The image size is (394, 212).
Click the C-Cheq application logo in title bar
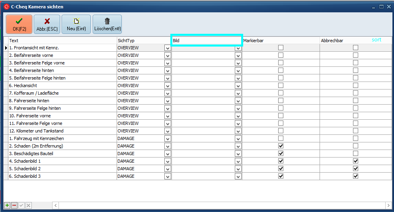6,7
